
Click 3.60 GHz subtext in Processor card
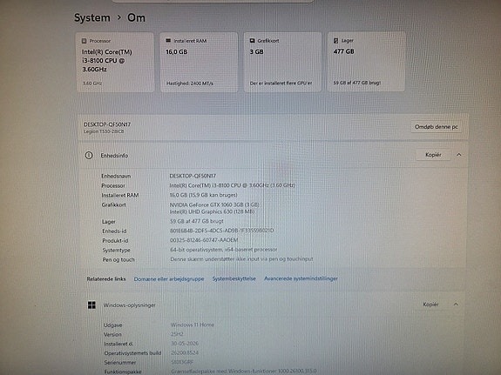[x=92, y=84]
